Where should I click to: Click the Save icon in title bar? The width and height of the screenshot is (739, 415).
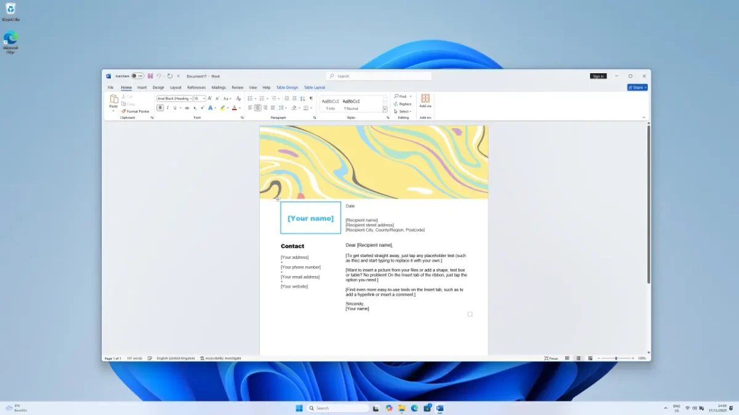(150, 76)
